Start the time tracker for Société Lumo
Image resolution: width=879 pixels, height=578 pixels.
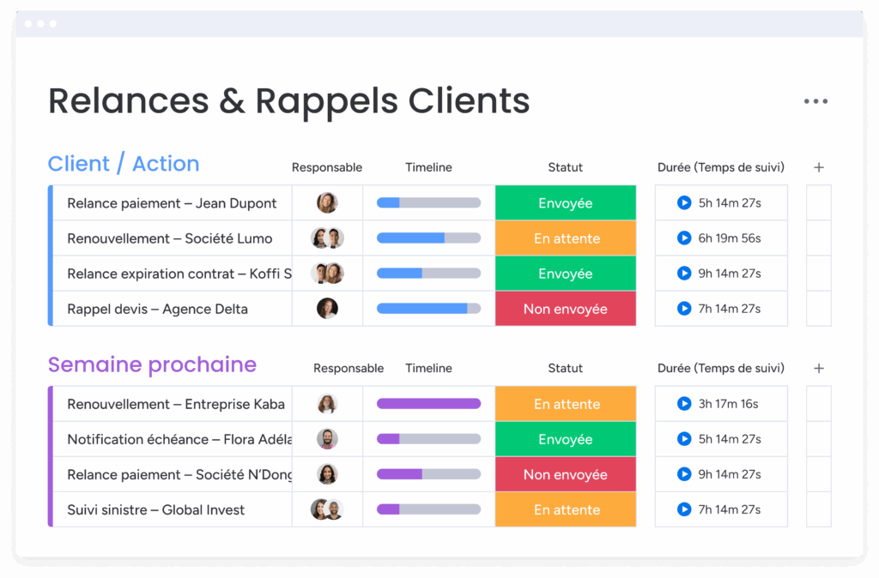click(684, 238)
